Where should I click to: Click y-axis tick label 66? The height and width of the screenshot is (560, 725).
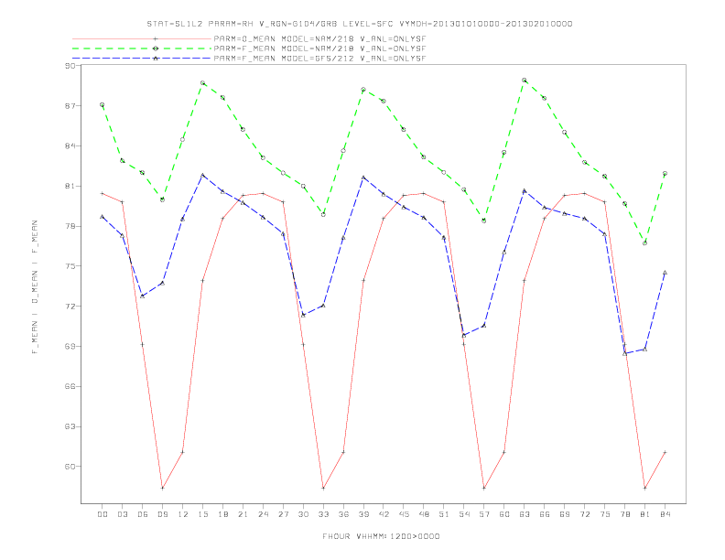pyautogui.click(x=70, y=387)
